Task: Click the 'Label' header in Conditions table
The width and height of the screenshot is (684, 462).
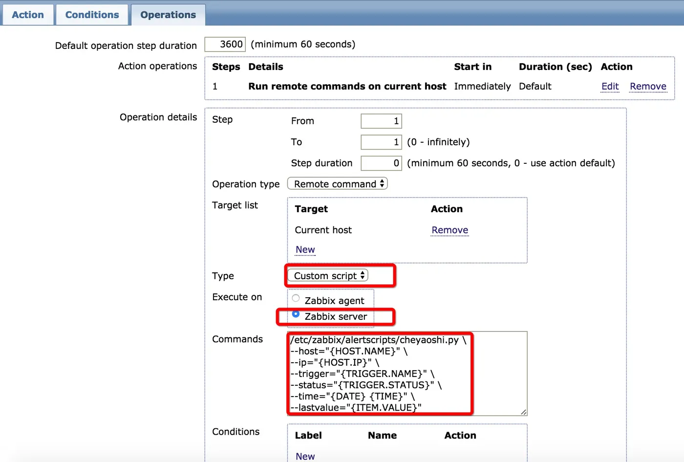Action: coord(308,436)
